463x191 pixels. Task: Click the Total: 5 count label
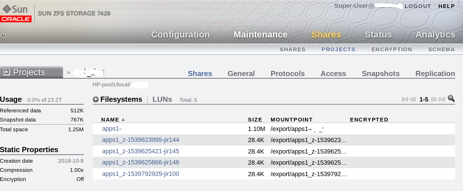coord(188,100)
